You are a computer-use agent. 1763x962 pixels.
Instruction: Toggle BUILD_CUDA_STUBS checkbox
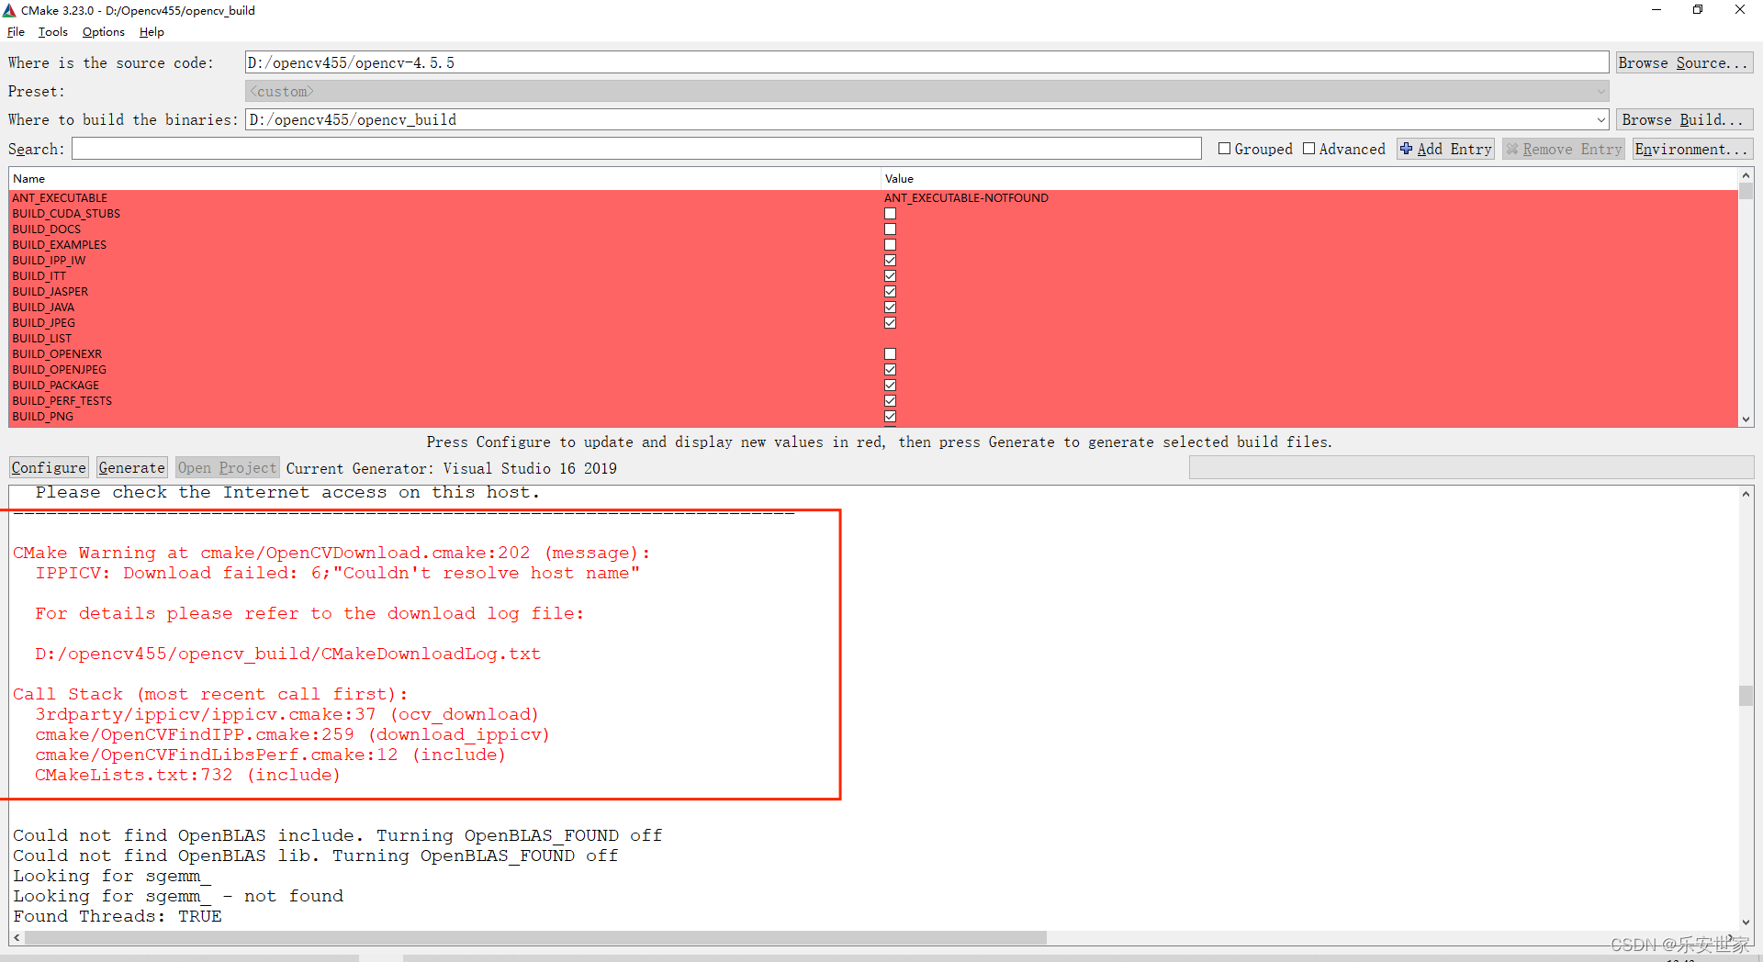[x=890, y=214]
